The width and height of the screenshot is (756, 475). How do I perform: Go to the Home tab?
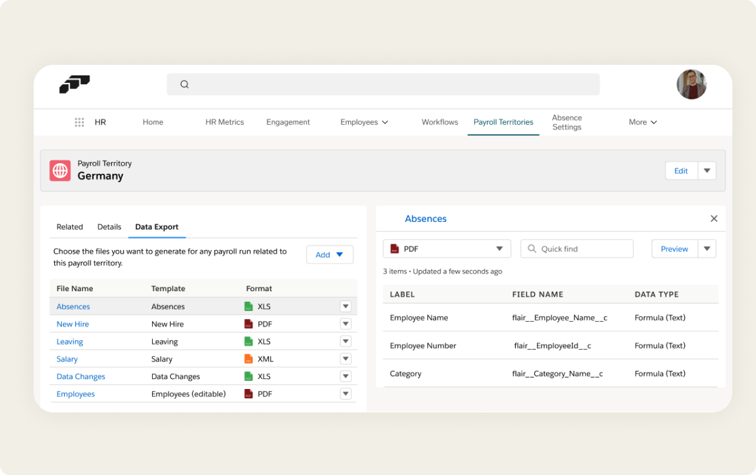153,122
